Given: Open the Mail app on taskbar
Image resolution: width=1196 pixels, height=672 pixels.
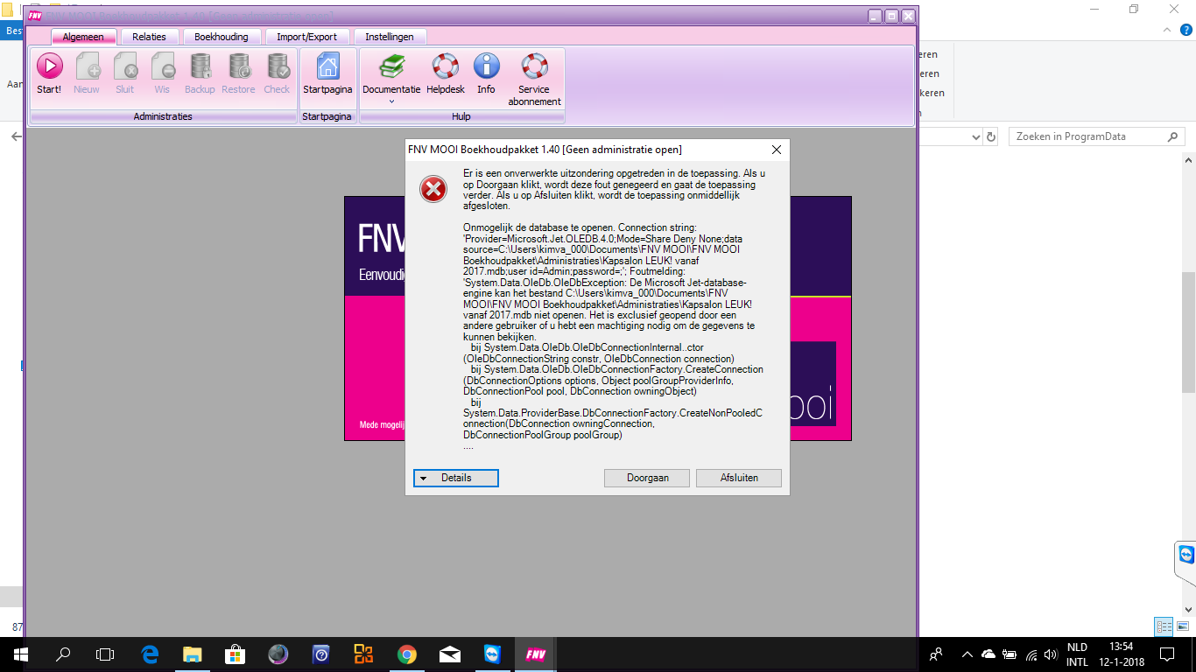Looking at the screenshot, I should 450,654.
